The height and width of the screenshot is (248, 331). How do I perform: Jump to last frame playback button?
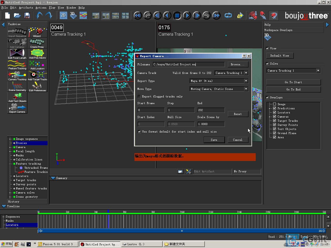[x=216, y=16]
